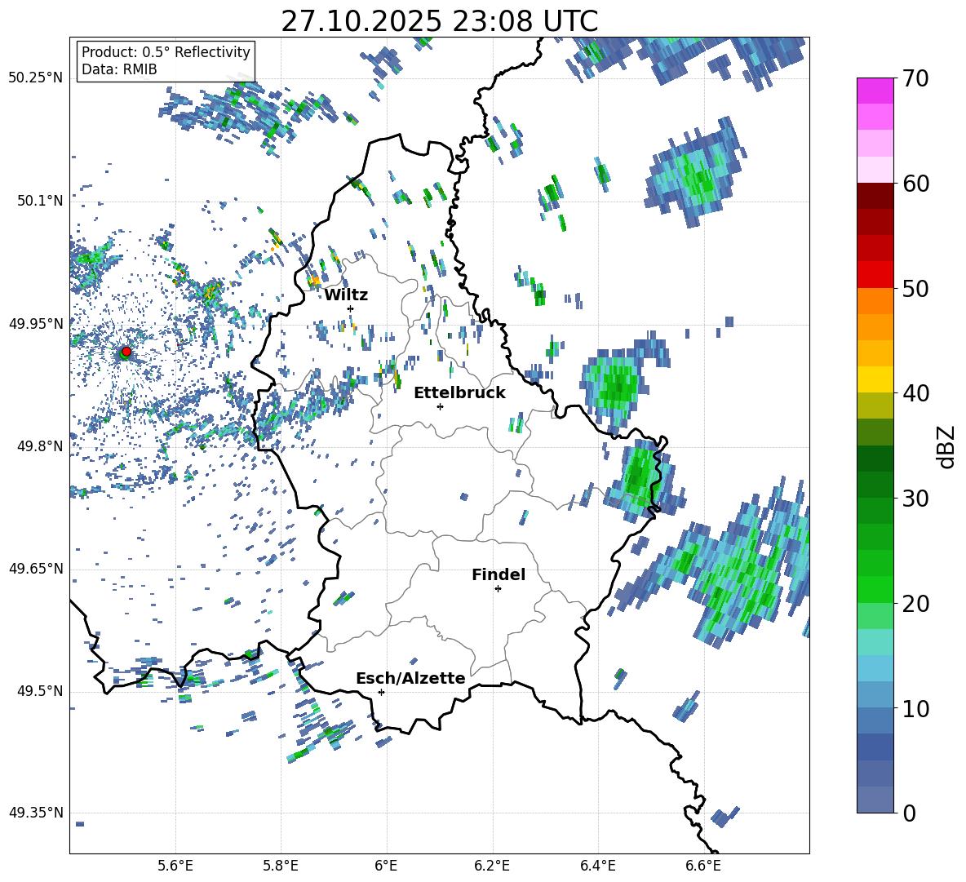Viewport: 966px width, 882px height.
Task: Click the 'Product: 0.5° Reflectivity' text
Action: click(166, 51)
